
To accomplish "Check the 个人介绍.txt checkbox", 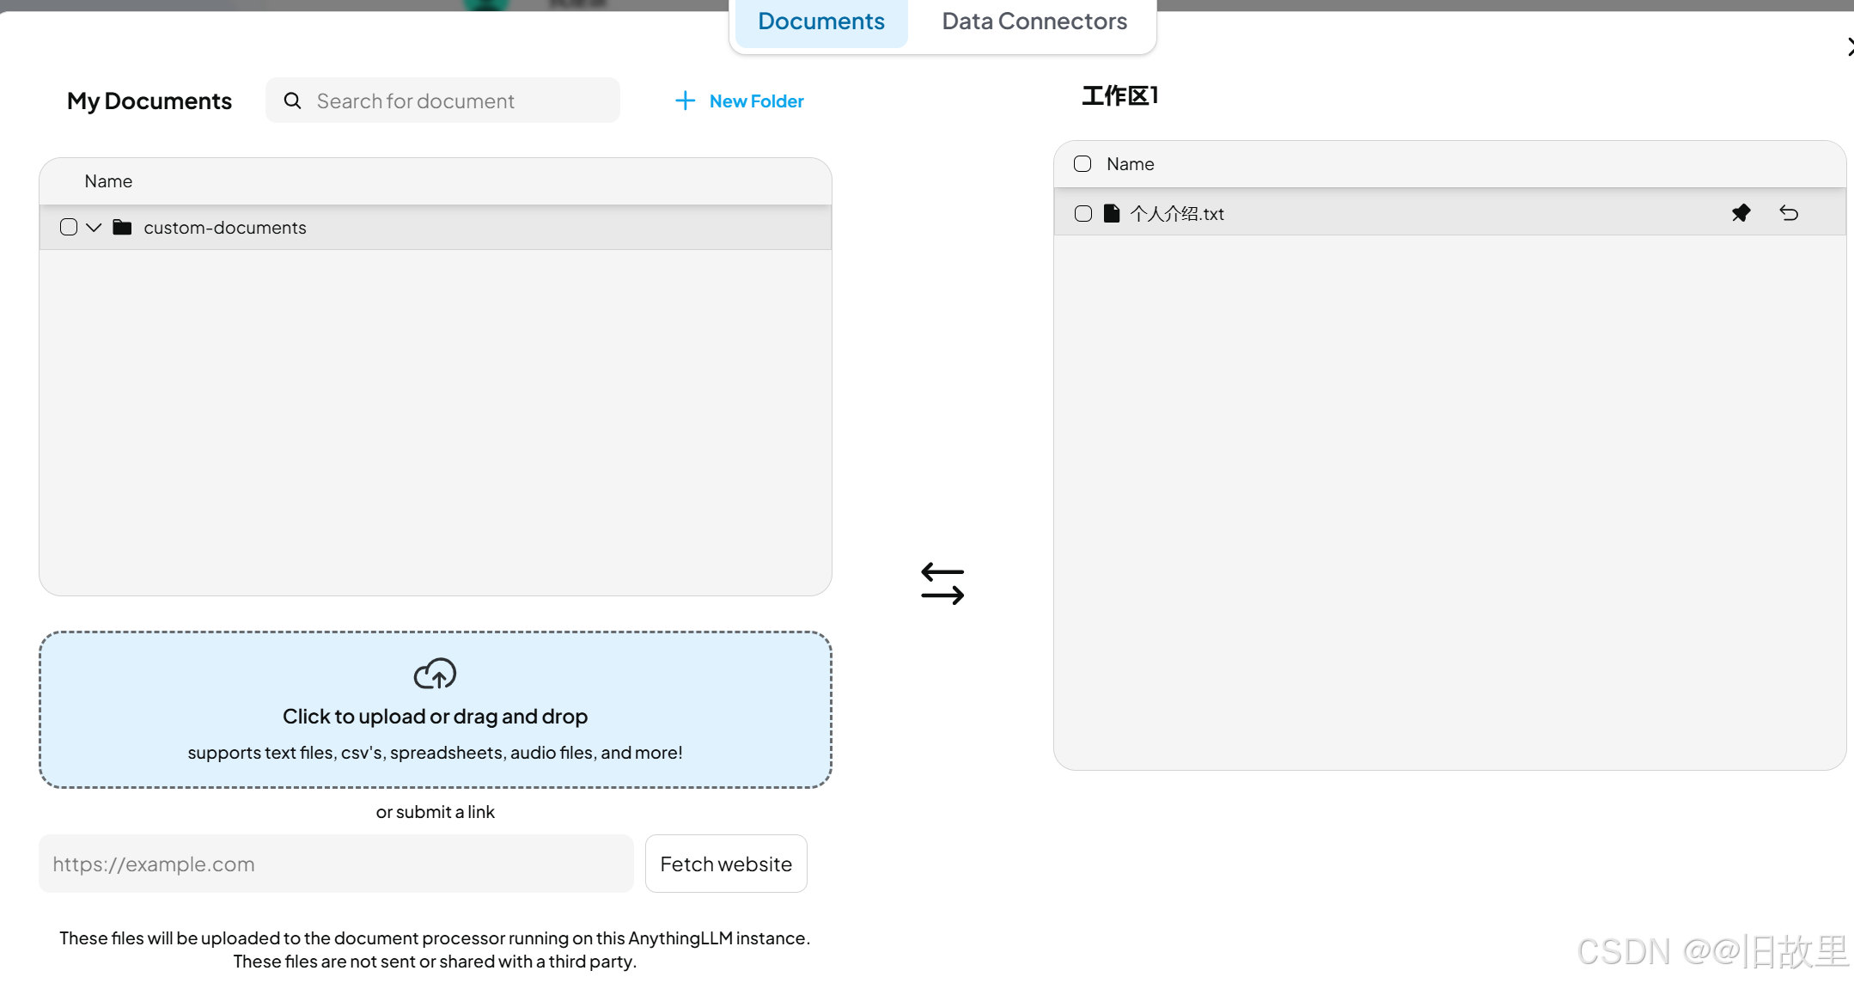I will pyautogui.click(x=1083, y=213).
